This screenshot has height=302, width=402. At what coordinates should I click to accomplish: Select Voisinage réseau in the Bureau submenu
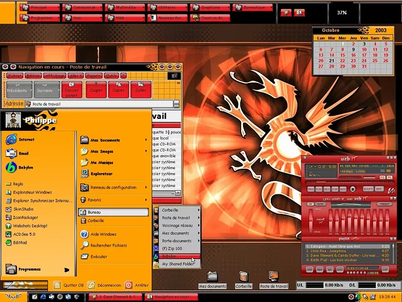point(178,225)
